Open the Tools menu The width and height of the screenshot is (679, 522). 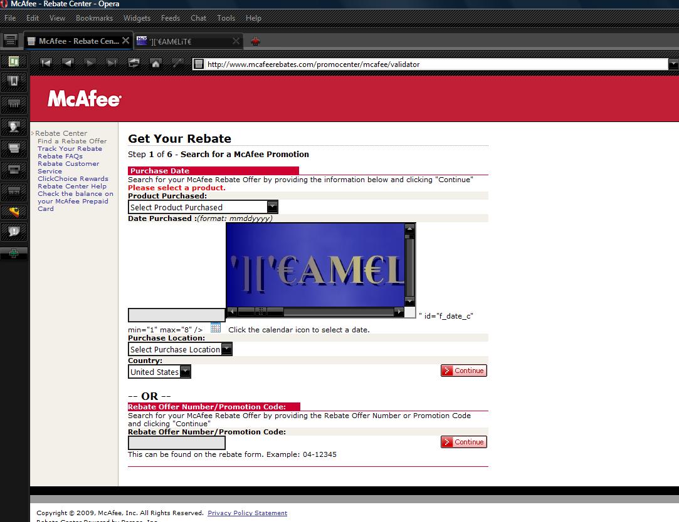pos(226,18)
